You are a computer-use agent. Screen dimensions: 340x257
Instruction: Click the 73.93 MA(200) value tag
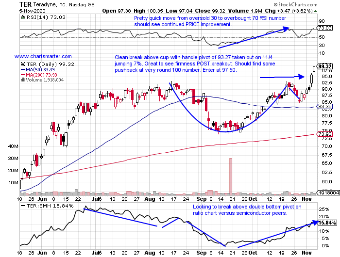324,134
